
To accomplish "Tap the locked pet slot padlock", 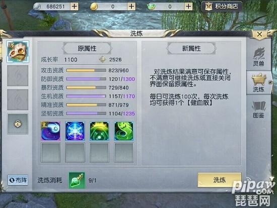I will click(x=18, y=124).
